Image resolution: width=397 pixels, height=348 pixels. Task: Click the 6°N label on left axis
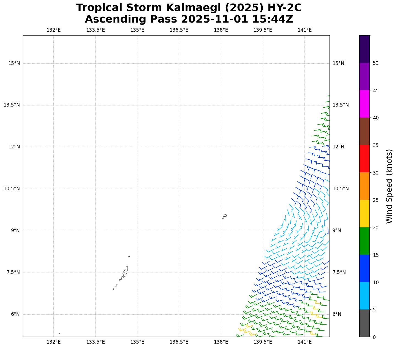(15, 314)
